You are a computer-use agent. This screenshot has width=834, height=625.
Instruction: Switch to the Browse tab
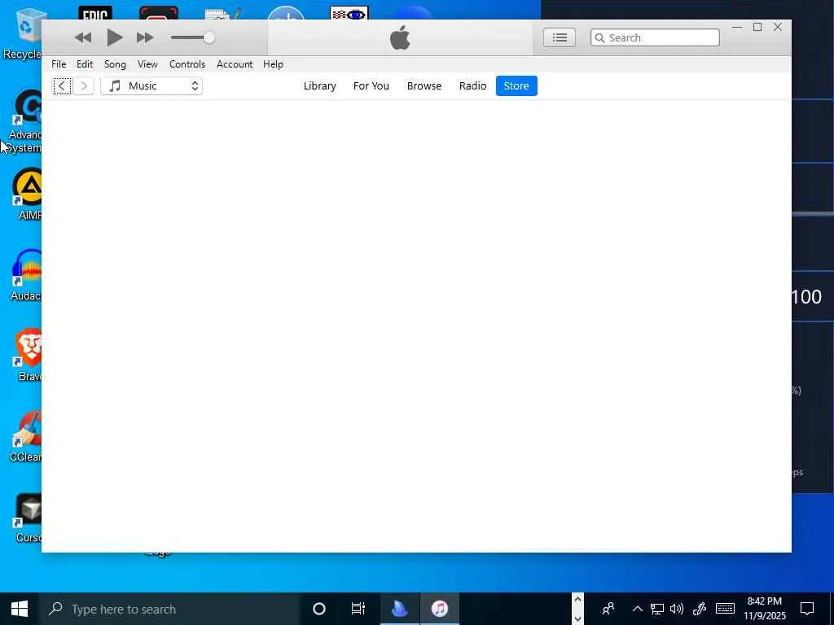(x=424, y=86)
